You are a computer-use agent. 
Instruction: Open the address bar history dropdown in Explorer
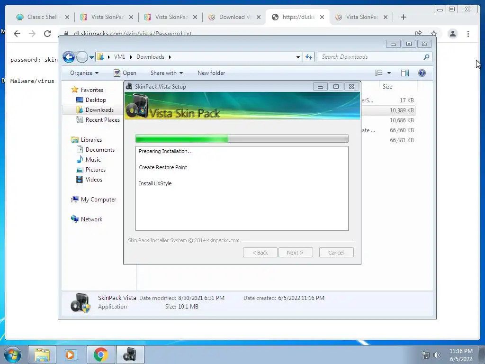click(298, 57)
